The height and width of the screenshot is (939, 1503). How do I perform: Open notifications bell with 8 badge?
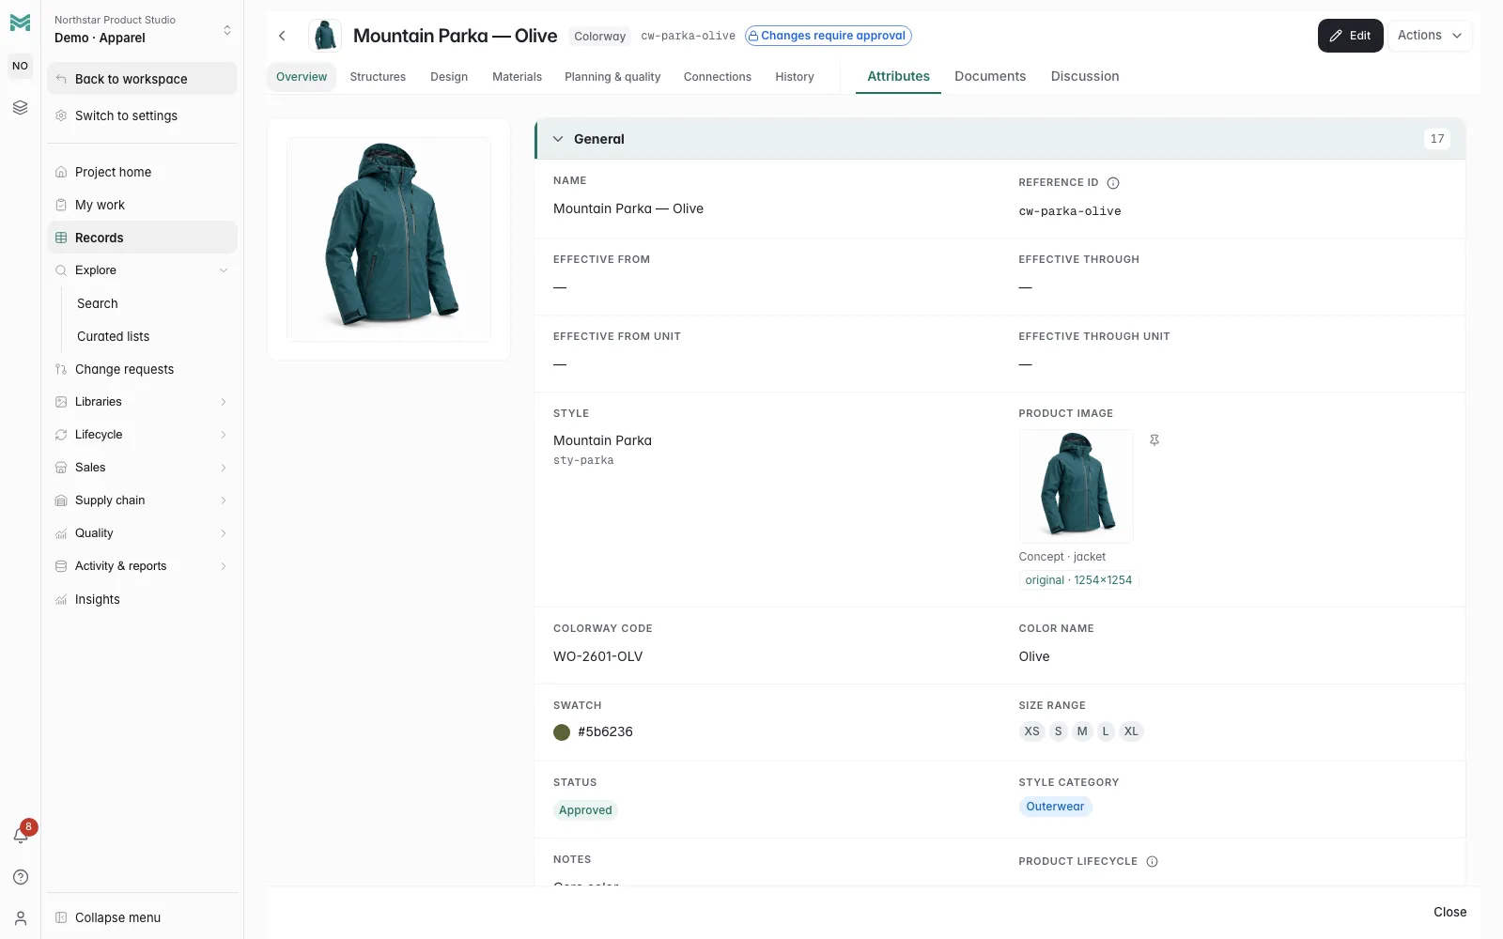(20, 835)
